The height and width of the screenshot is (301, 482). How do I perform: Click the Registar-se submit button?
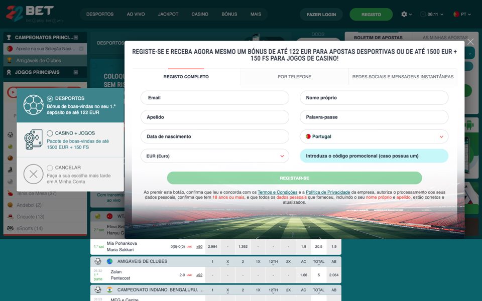click(295, 178)
